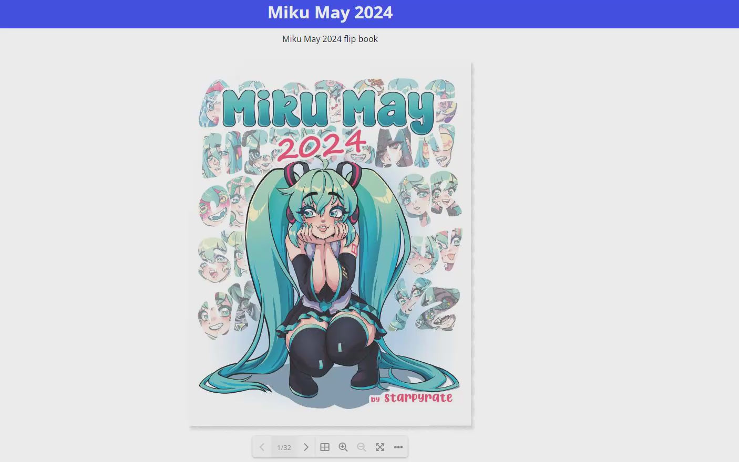Click the 1/32 page number field
The image size is (739, 462).
click(284, 448)
